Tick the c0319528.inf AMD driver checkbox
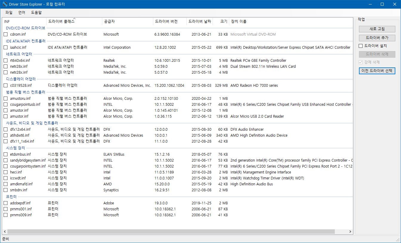This screenshot has height=243, width=401. click(x=6, y=86)
